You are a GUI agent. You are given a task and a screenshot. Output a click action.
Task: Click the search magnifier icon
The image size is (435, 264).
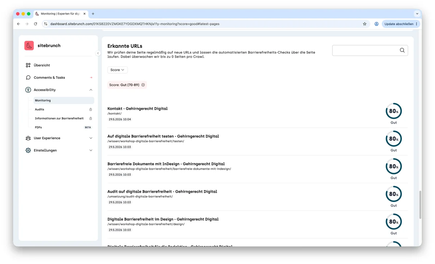pos(402,50)
